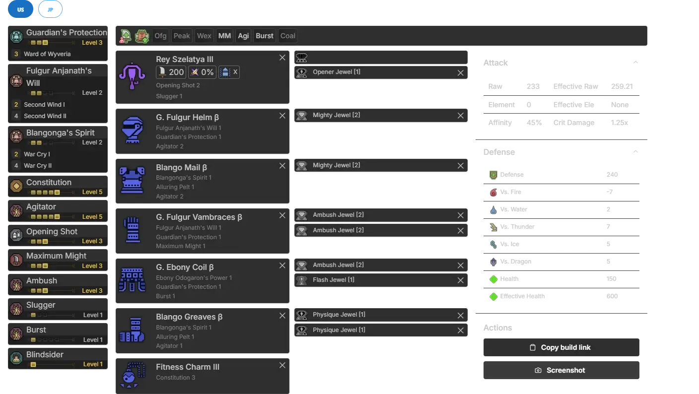The image size is (699, 394).
Task: Toggle the Coal buff button
Action: click(287, 36)
